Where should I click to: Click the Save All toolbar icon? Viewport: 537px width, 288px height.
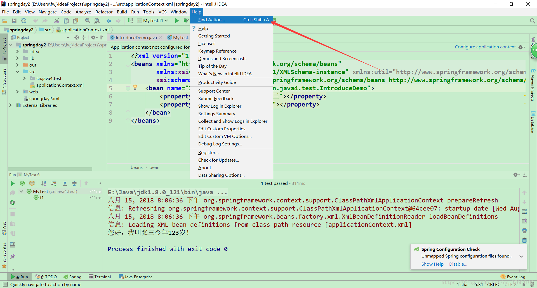coord(14,21)
